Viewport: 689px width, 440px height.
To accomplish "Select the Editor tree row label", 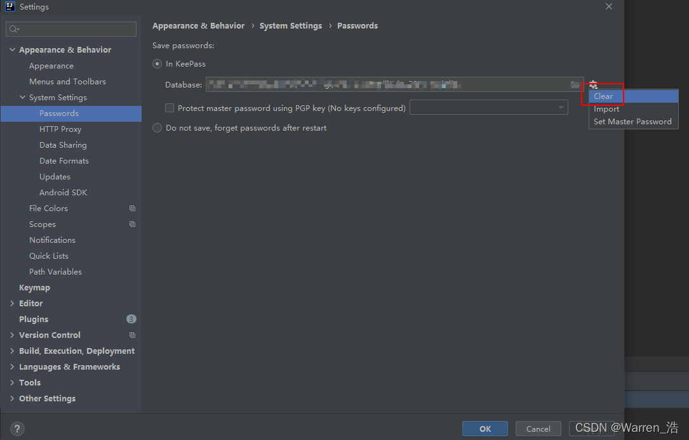I will tap(30, 303).
